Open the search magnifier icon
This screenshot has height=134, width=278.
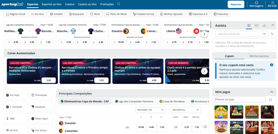point(119,4)
